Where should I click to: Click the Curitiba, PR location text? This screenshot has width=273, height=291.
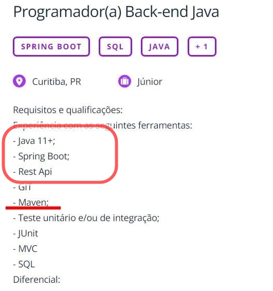point(57,82)
